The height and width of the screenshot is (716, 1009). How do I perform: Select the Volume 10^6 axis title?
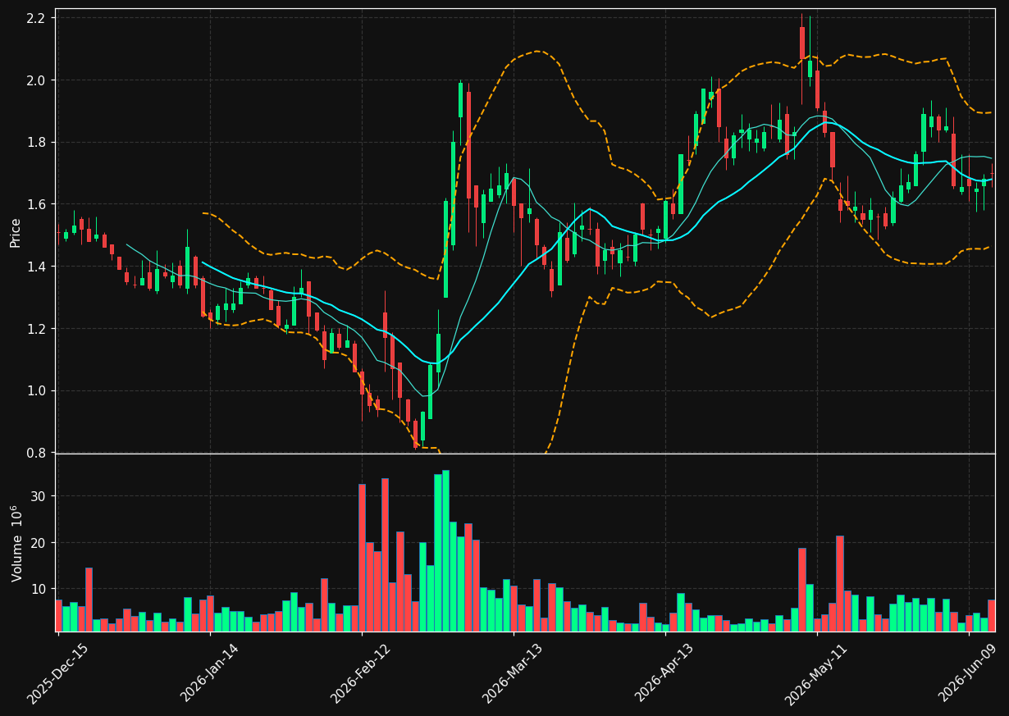16,544
